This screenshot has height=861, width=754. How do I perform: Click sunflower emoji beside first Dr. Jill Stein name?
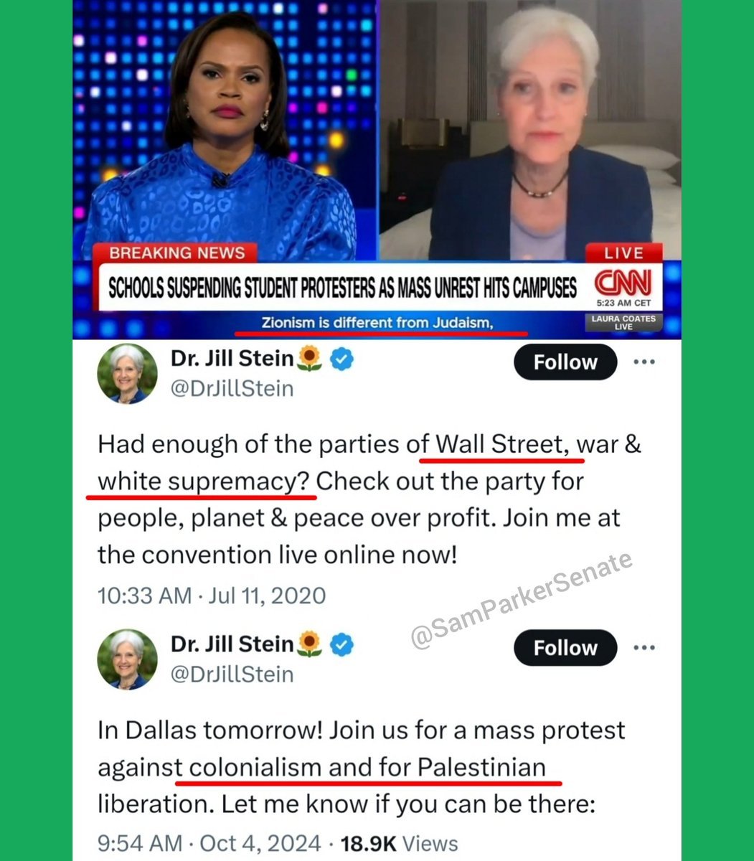pyautogui.click(x=309, y=359)
